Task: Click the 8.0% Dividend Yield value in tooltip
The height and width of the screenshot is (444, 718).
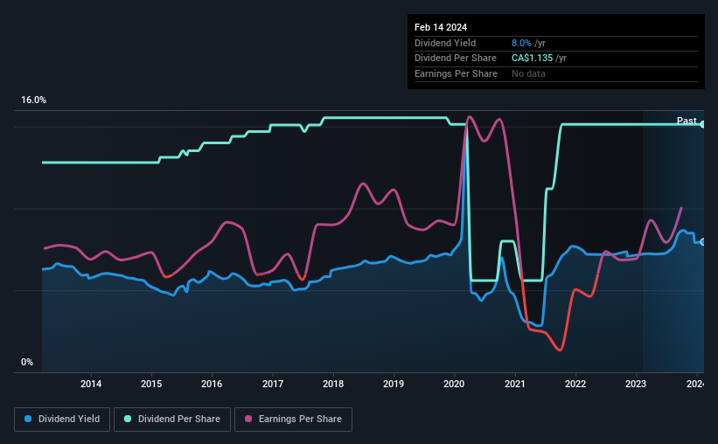Action: 521,43
